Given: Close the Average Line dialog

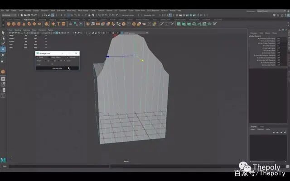Looking at the screenshot, I should coord(76,53).
